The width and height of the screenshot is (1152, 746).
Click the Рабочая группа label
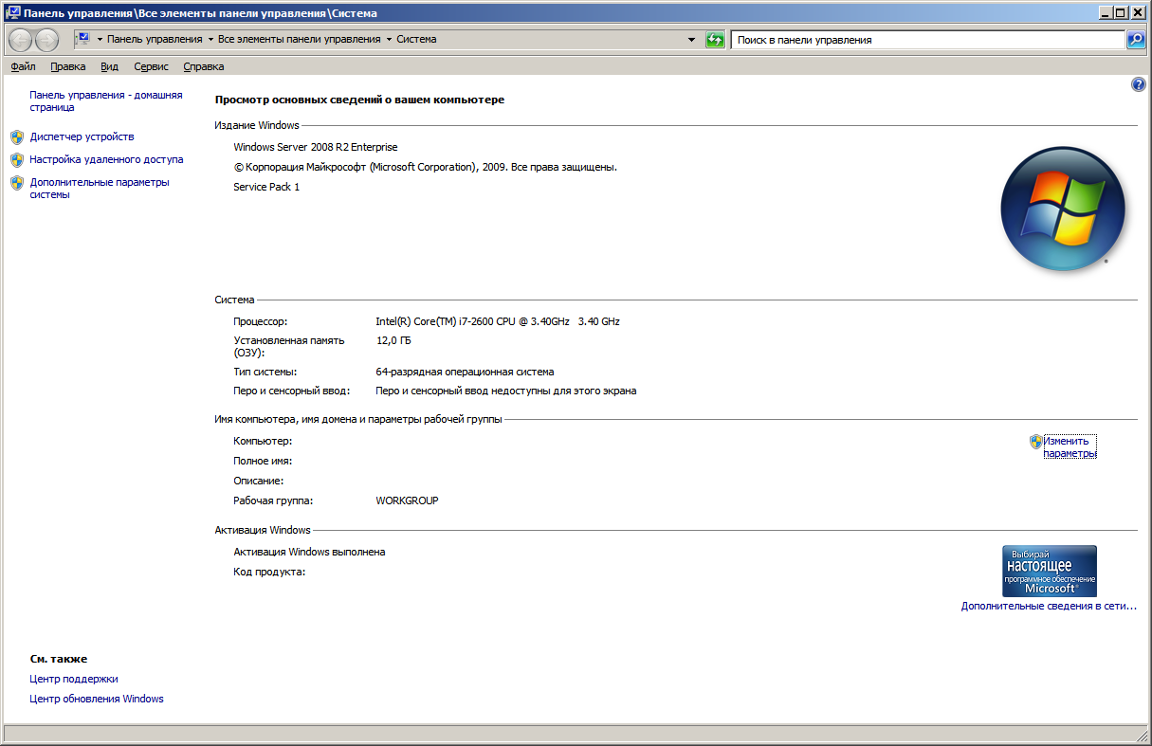(273, 500)
